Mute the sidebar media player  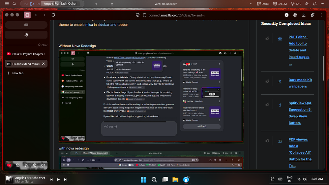click(43, 165)
